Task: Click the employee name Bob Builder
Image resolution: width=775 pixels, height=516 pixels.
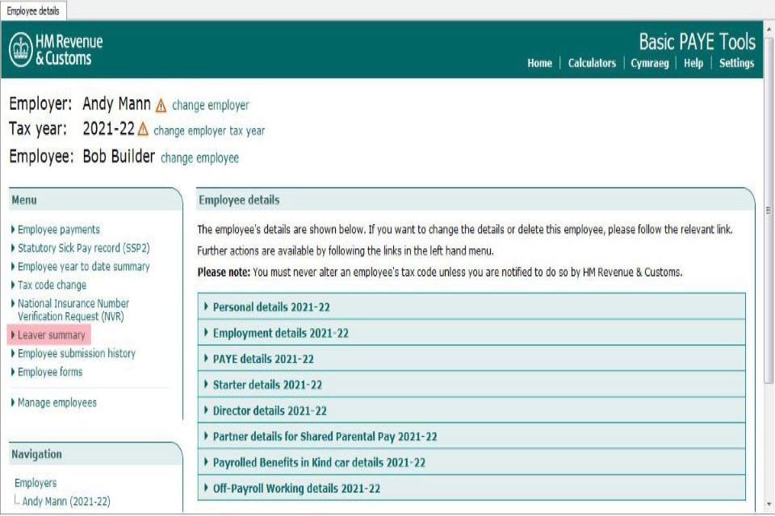Action: click(119, 156)
